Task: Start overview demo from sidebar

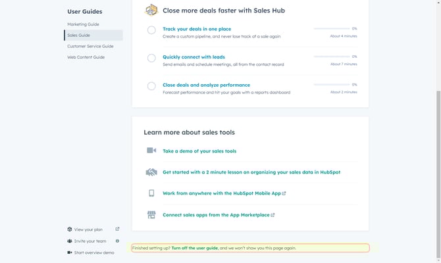Action: click(x=93, y=252)
